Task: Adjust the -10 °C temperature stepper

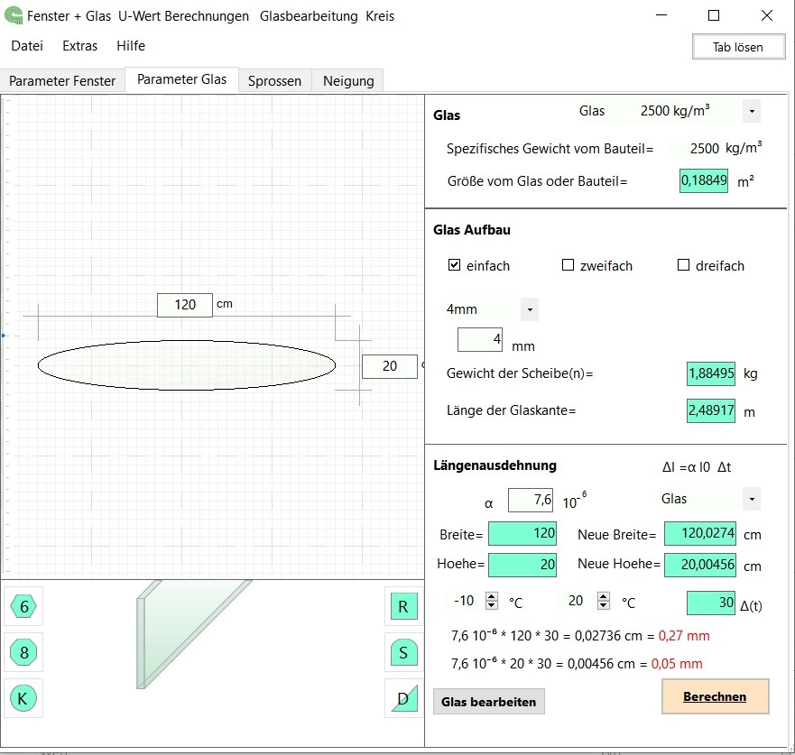Action: click(491, 601)
